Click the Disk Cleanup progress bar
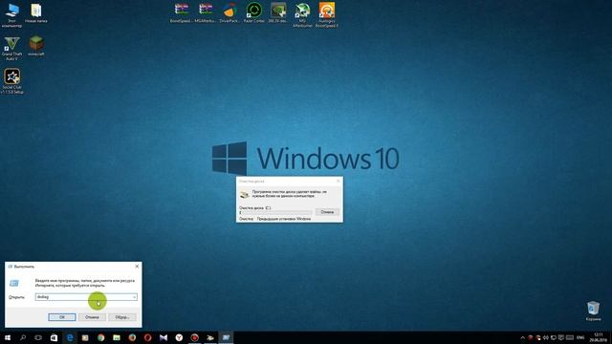The image size is (612, 344). click(x=275, y=212)
